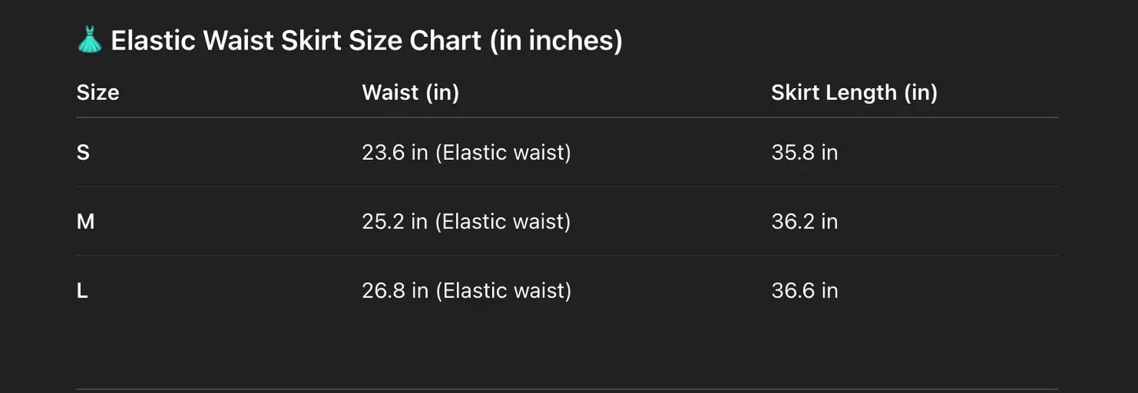
Task: Click the 36.2 in skirt length value
Action: pyautogui.click(x=804, y=221)
